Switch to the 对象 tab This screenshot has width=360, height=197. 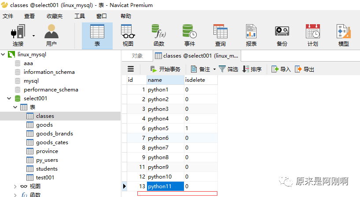(137, 56)
